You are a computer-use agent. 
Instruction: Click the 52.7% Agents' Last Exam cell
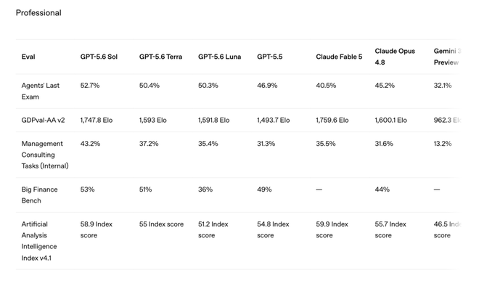pyautogui.click(x=90, y=86)
